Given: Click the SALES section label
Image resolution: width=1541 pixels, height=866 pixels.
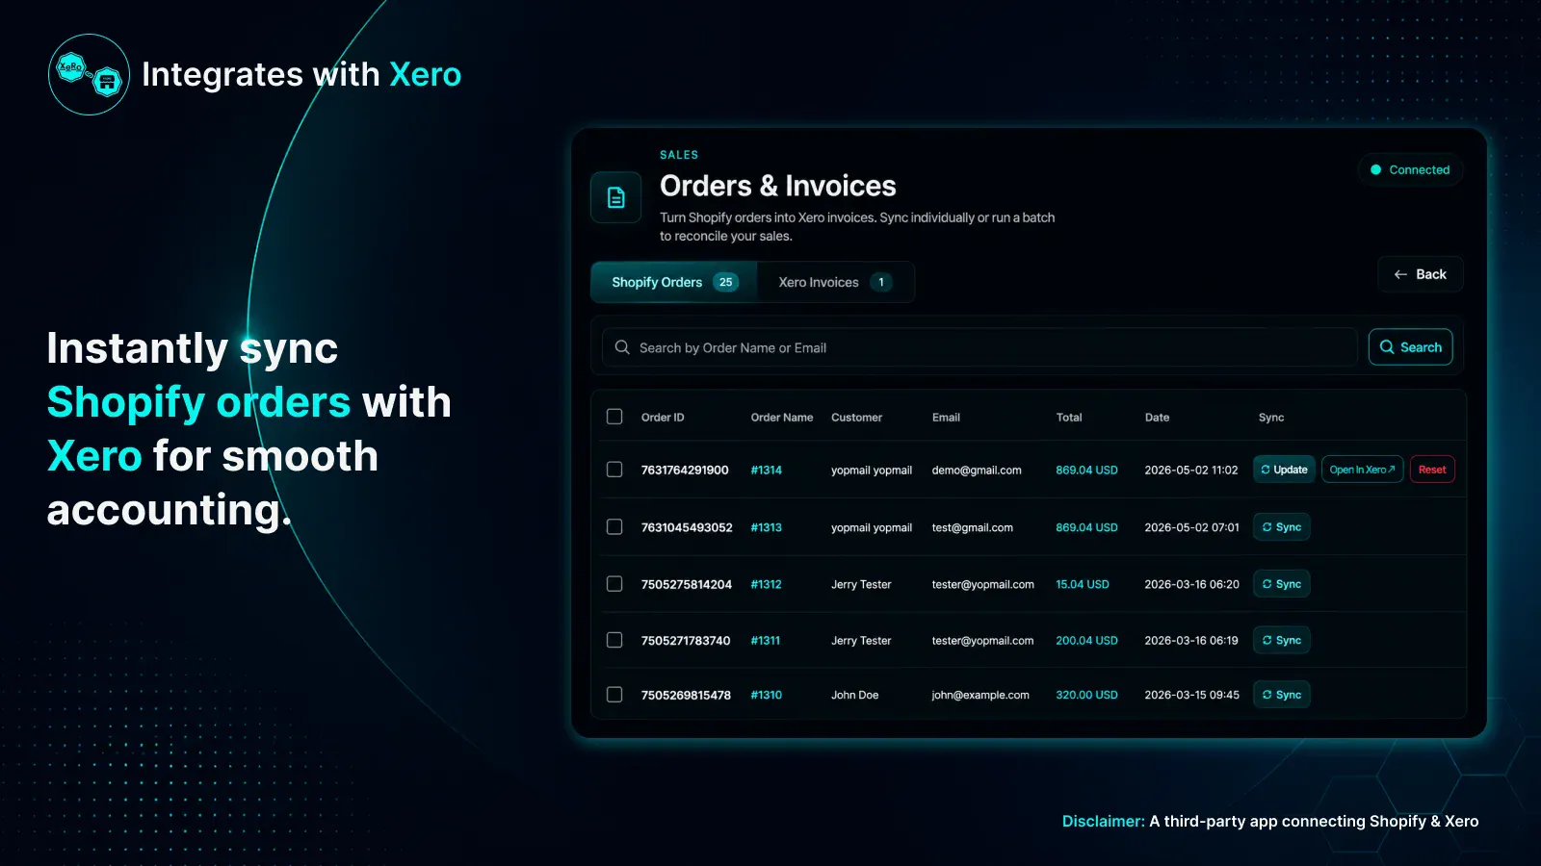Looking at the screenshot, I should 679,155.
